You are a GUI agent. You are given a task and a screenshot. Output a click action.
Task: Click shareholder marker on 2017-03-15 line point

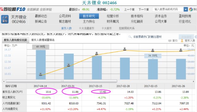pyautogui.click(x=97, y=53)
